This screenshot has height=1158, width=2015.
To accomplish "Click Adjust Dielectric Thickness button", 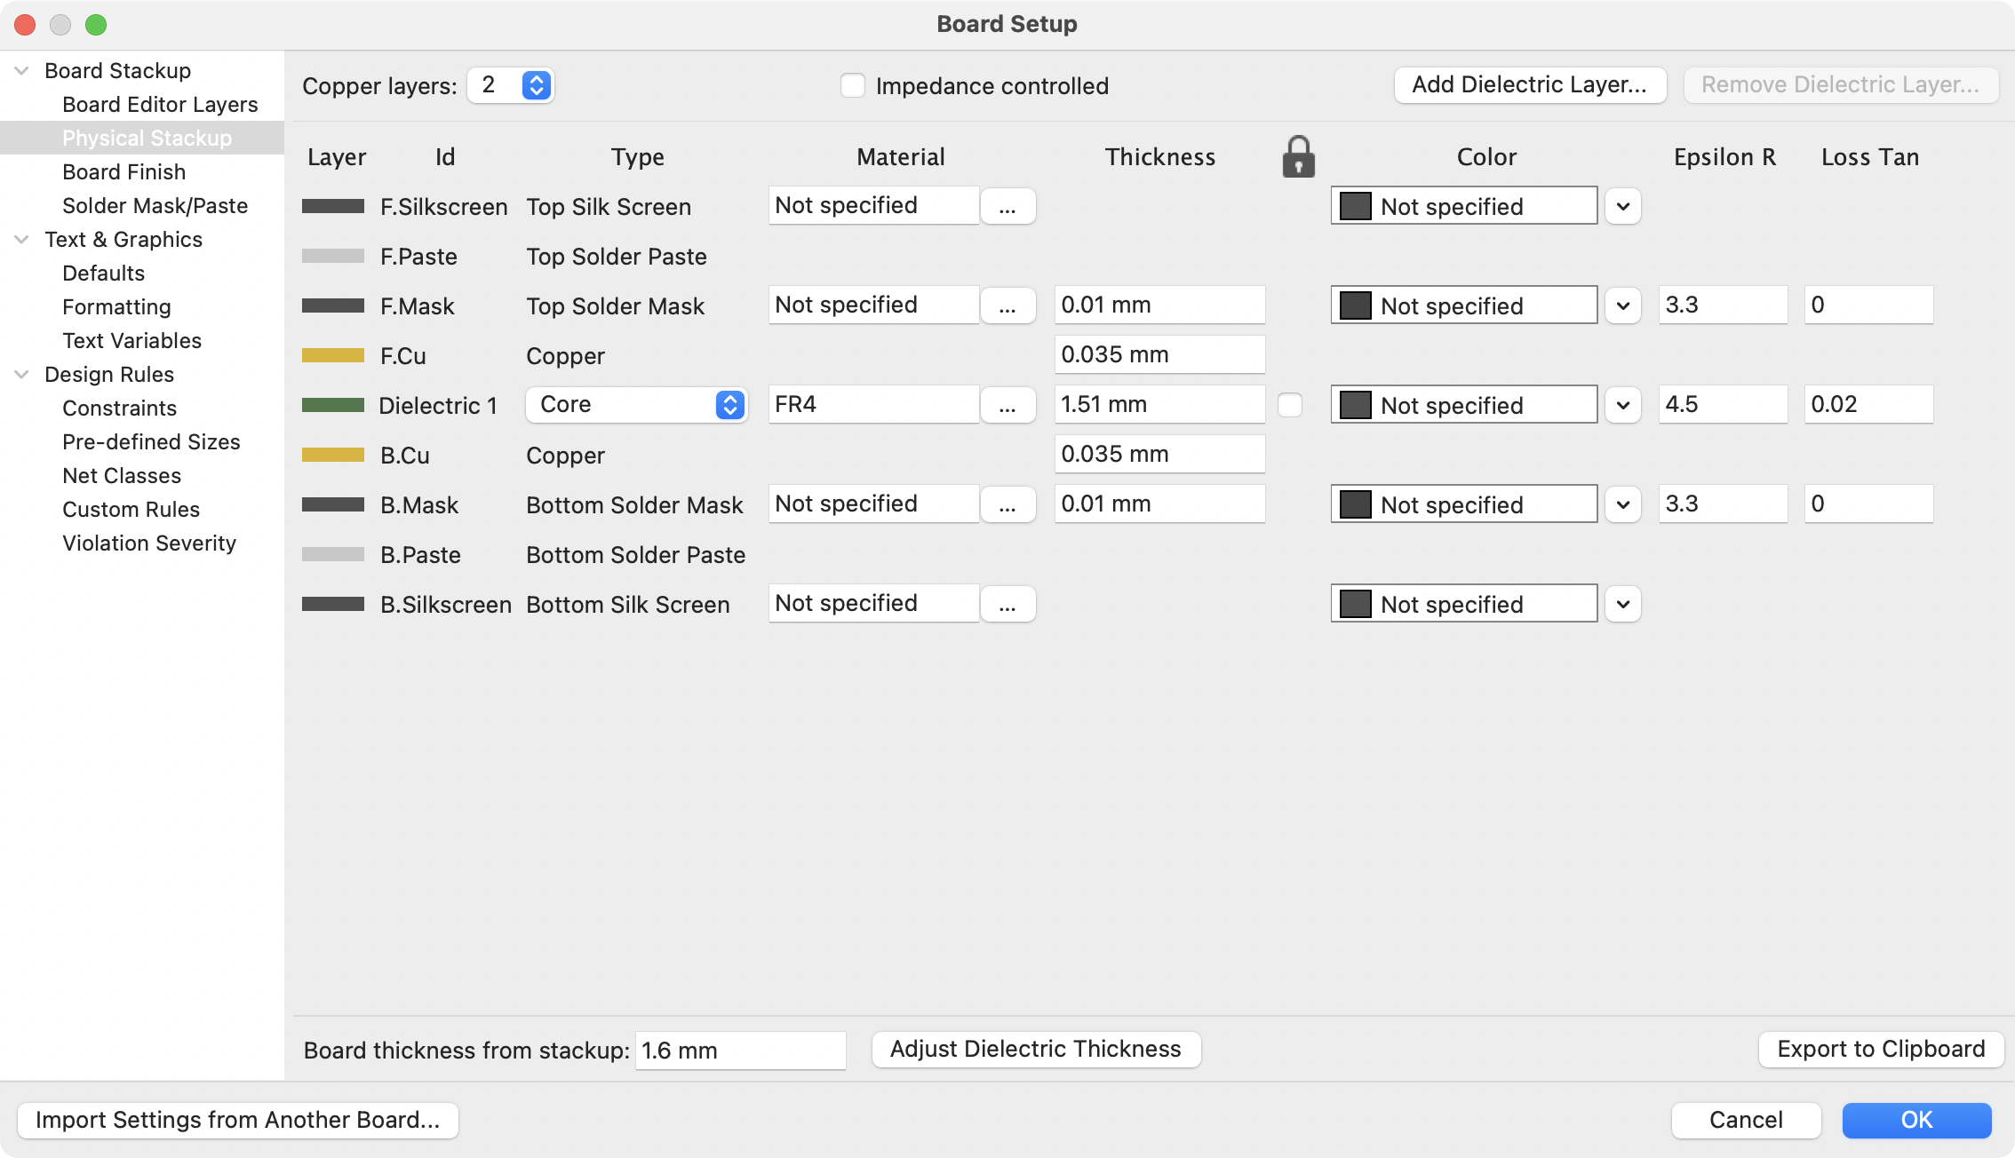I will (1037, 1049).
